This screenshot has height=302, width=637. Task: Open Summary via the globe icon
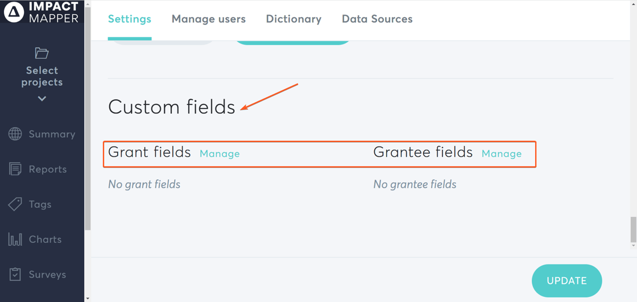click(x=15, y=134)
